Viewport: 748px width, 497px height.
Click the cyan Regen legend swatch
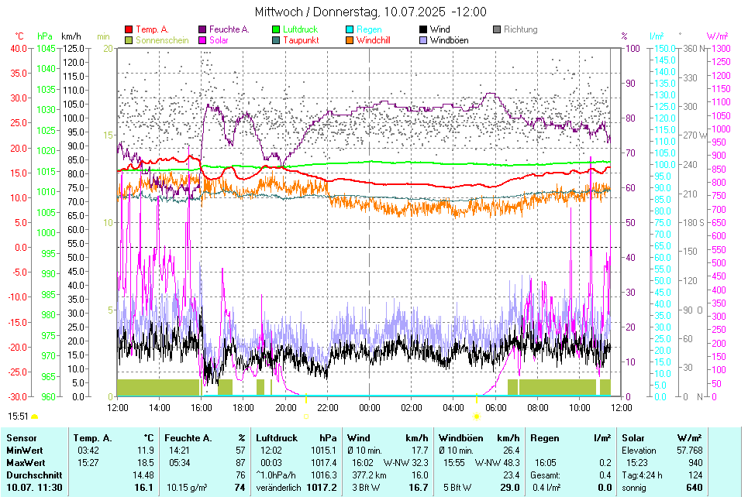[x=349, y=29]
